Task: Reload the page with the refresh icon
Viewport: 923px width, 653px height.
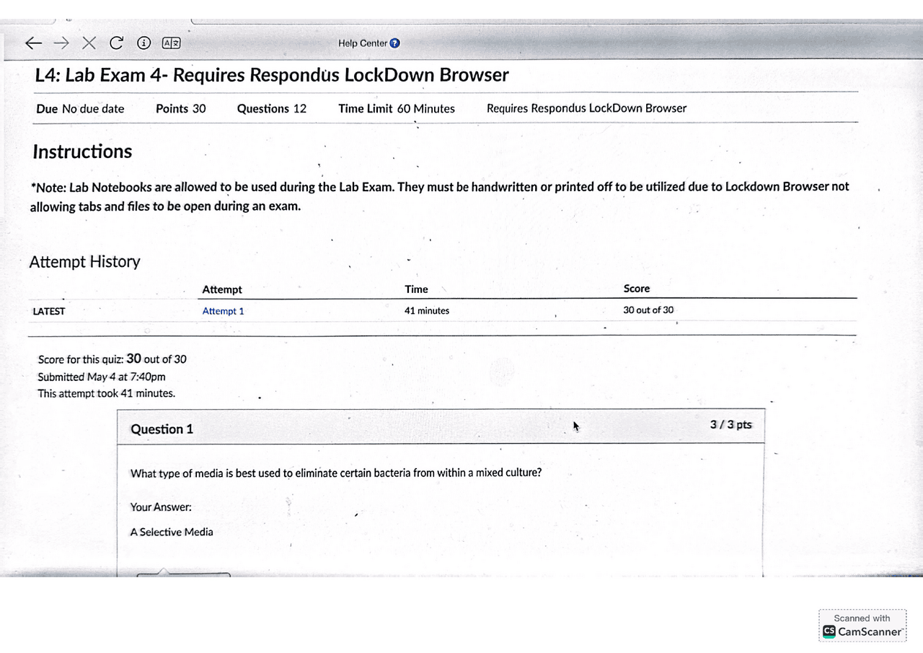Action: (x=116, y=43)
